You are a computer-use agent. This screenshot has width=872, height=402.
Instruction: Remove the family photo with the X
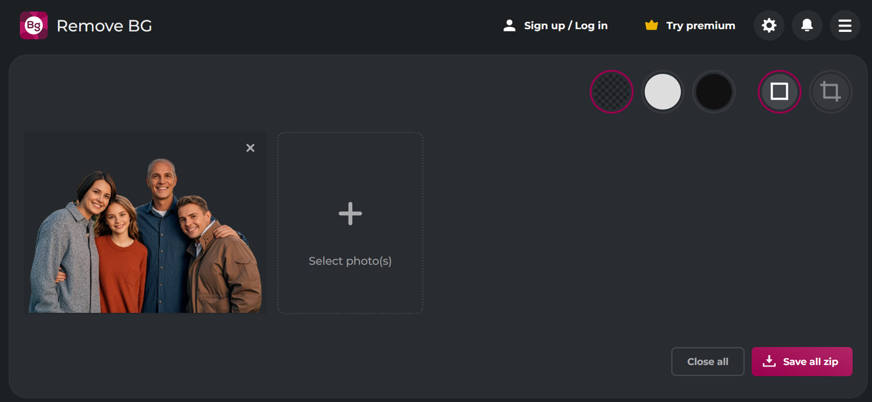pyautogui.click(x=250, y=148)
